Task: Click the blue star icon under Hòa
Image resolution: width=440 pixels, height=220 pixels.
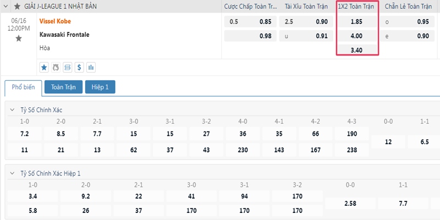Action: pyautogui.click(x=44, y=67)
